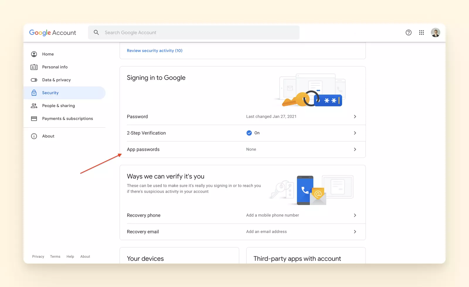
Task: Open the profile avatar menu
Action: tap(436, 33)
